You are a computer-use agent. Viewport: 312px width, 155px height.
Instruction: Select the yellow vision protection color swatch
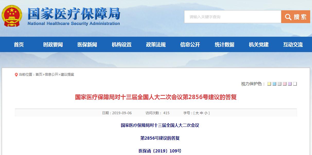(269, 83)
